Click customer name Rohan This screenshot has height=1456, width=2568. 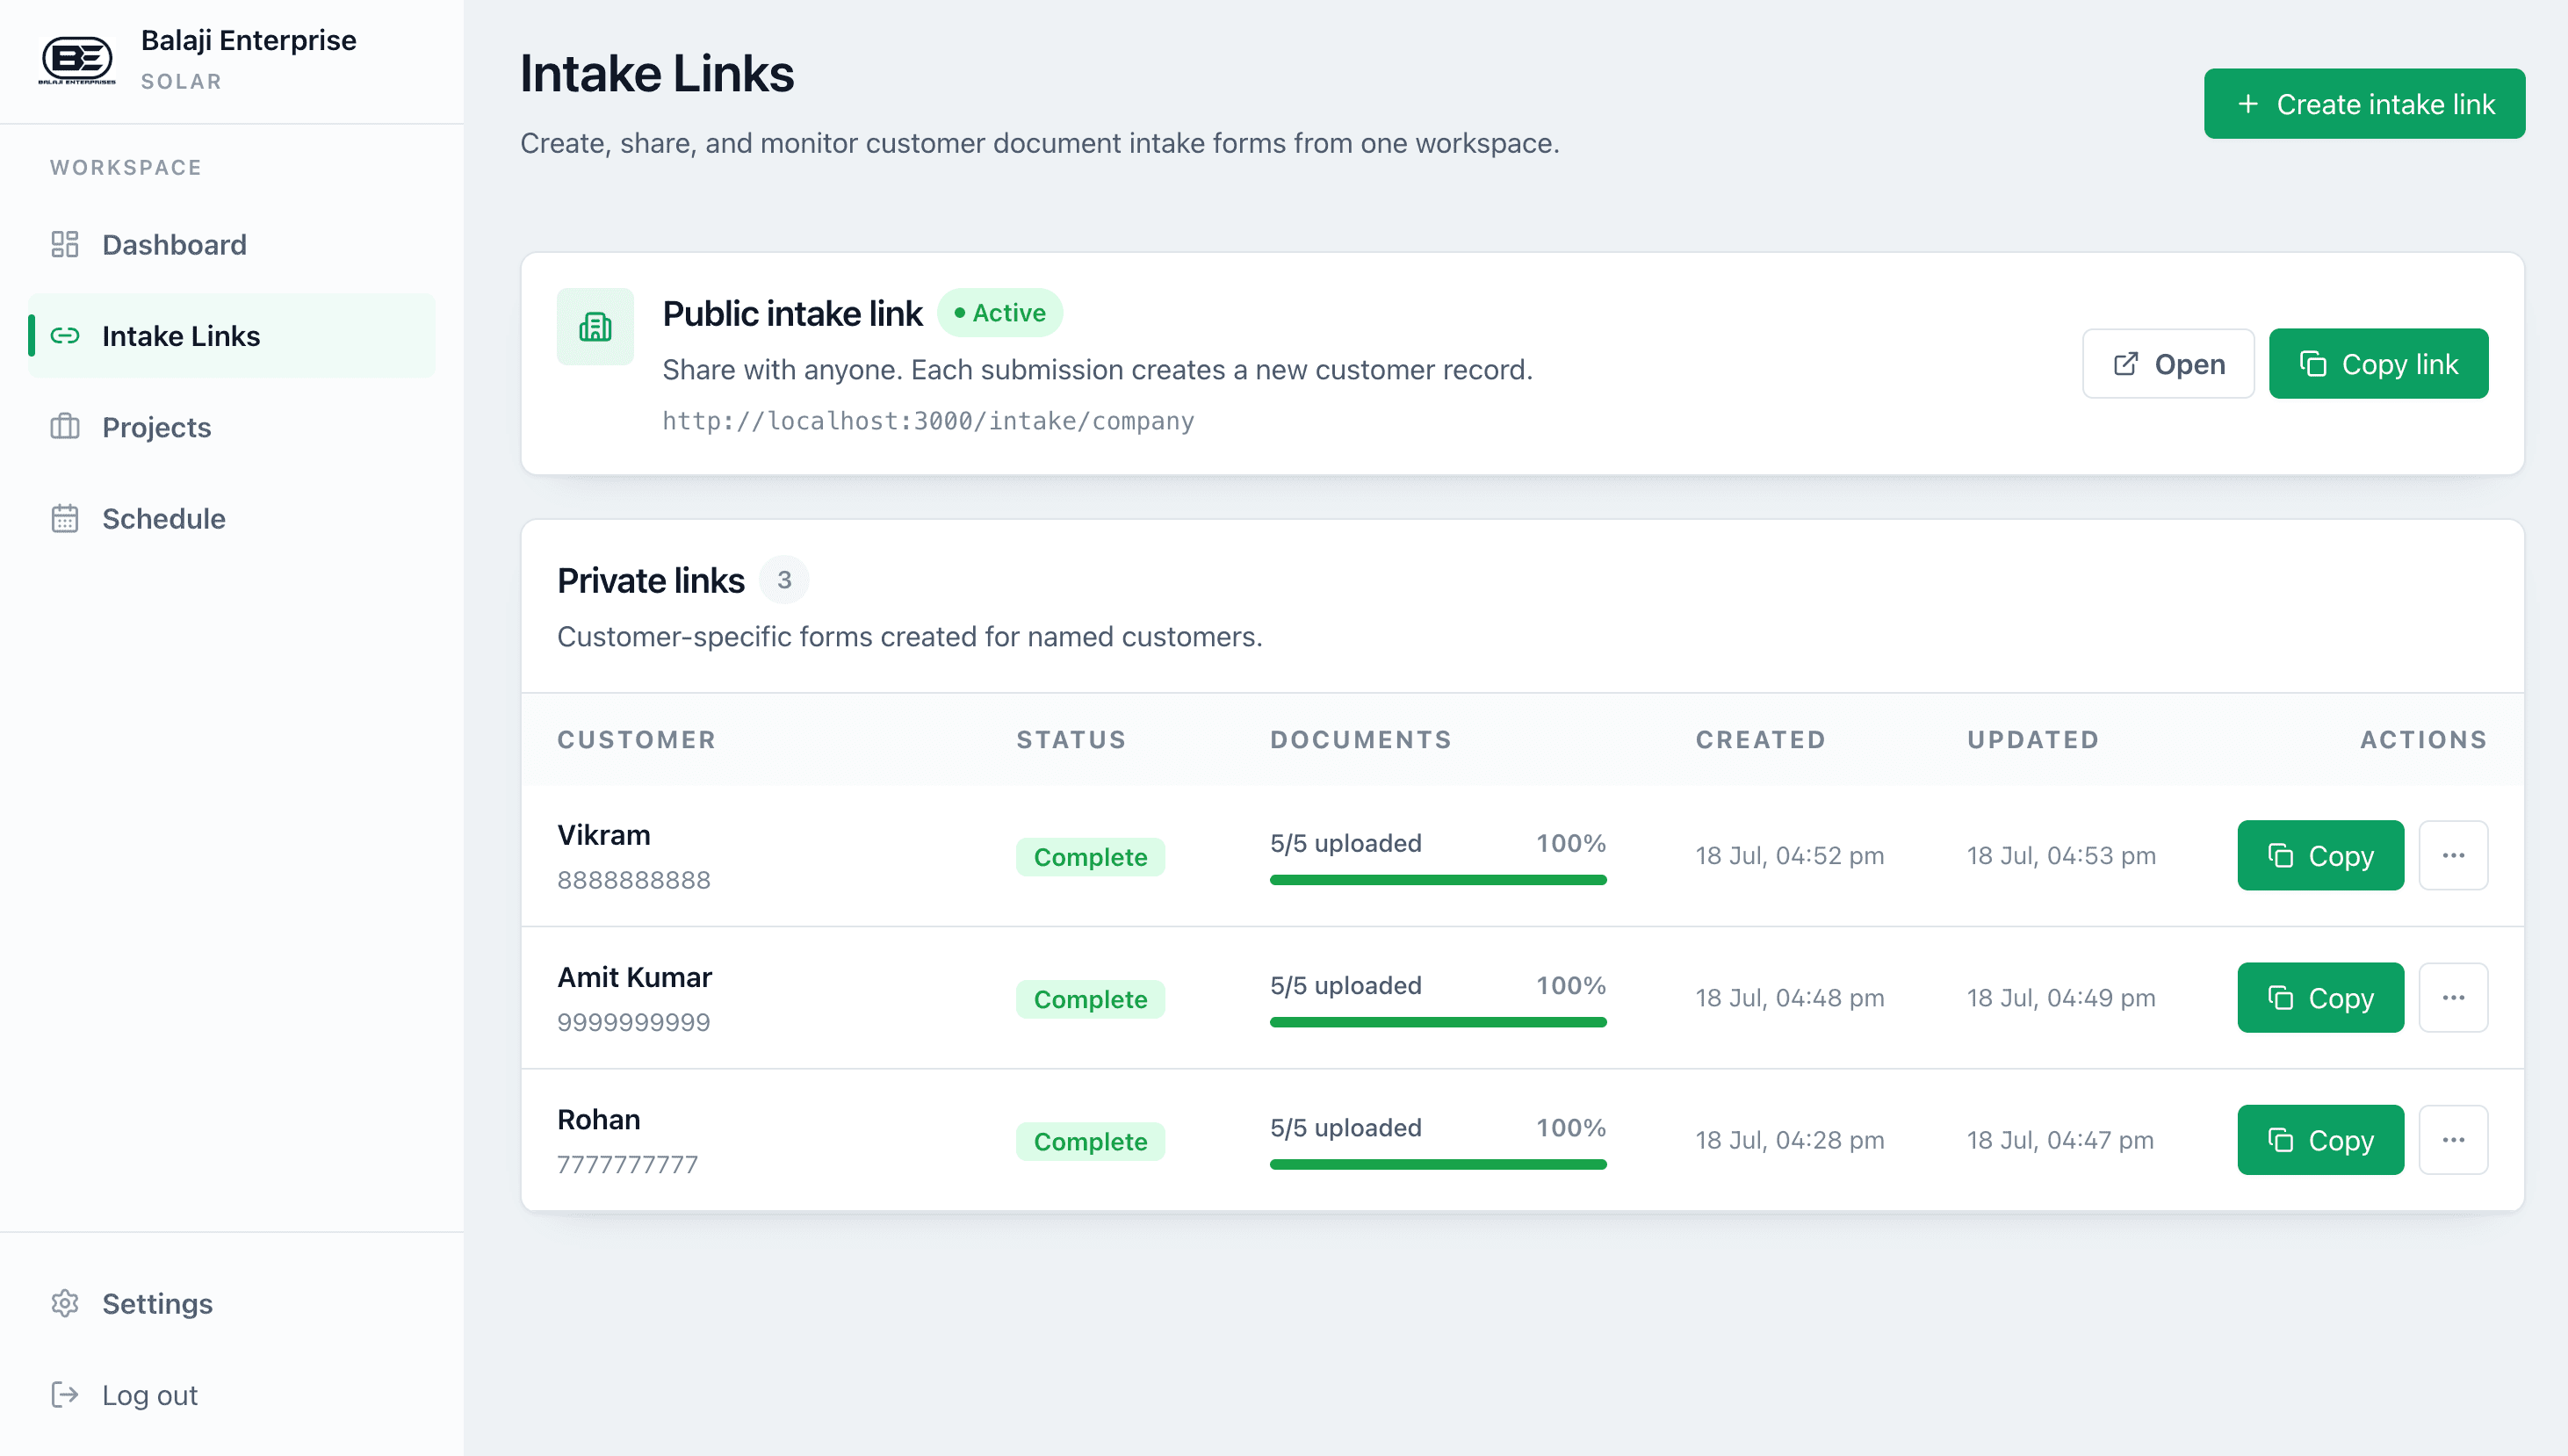[598, 1119]
